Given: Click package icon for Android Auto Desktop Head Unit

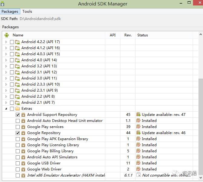Looking at the screenshot, I should click(x=23, y=121).
